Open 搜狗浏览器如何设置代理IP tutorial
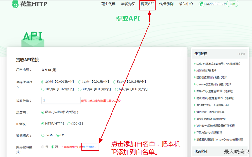The width and height of the screenshot is (252, 157). (211, 77)
